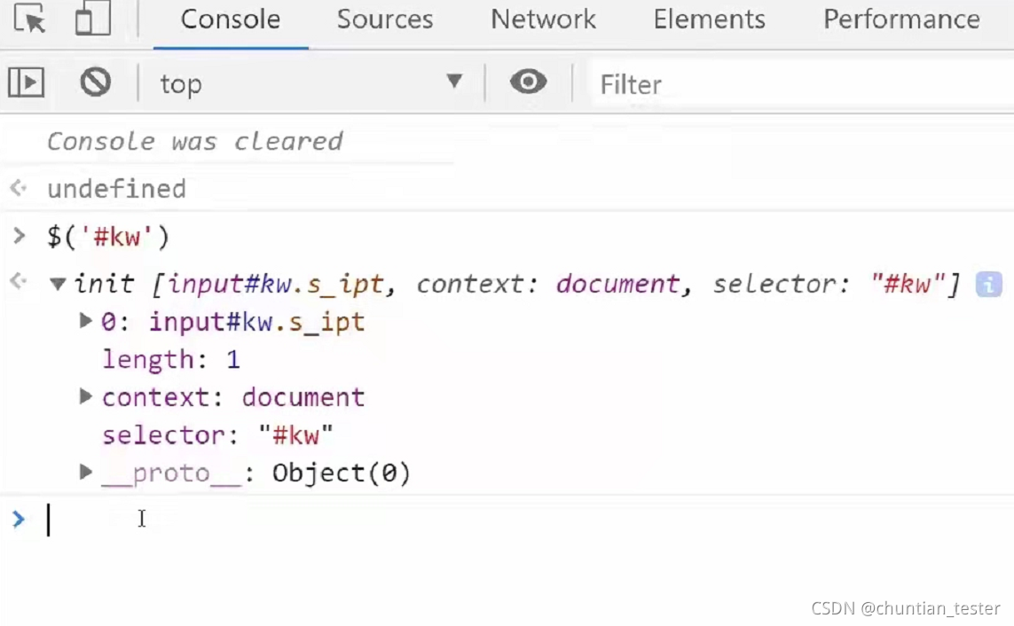The width and height of the screenshot is (1014, 626).
Task: Switch to the Elements tab
Action: pyautogui.click(x=709, y=19)
